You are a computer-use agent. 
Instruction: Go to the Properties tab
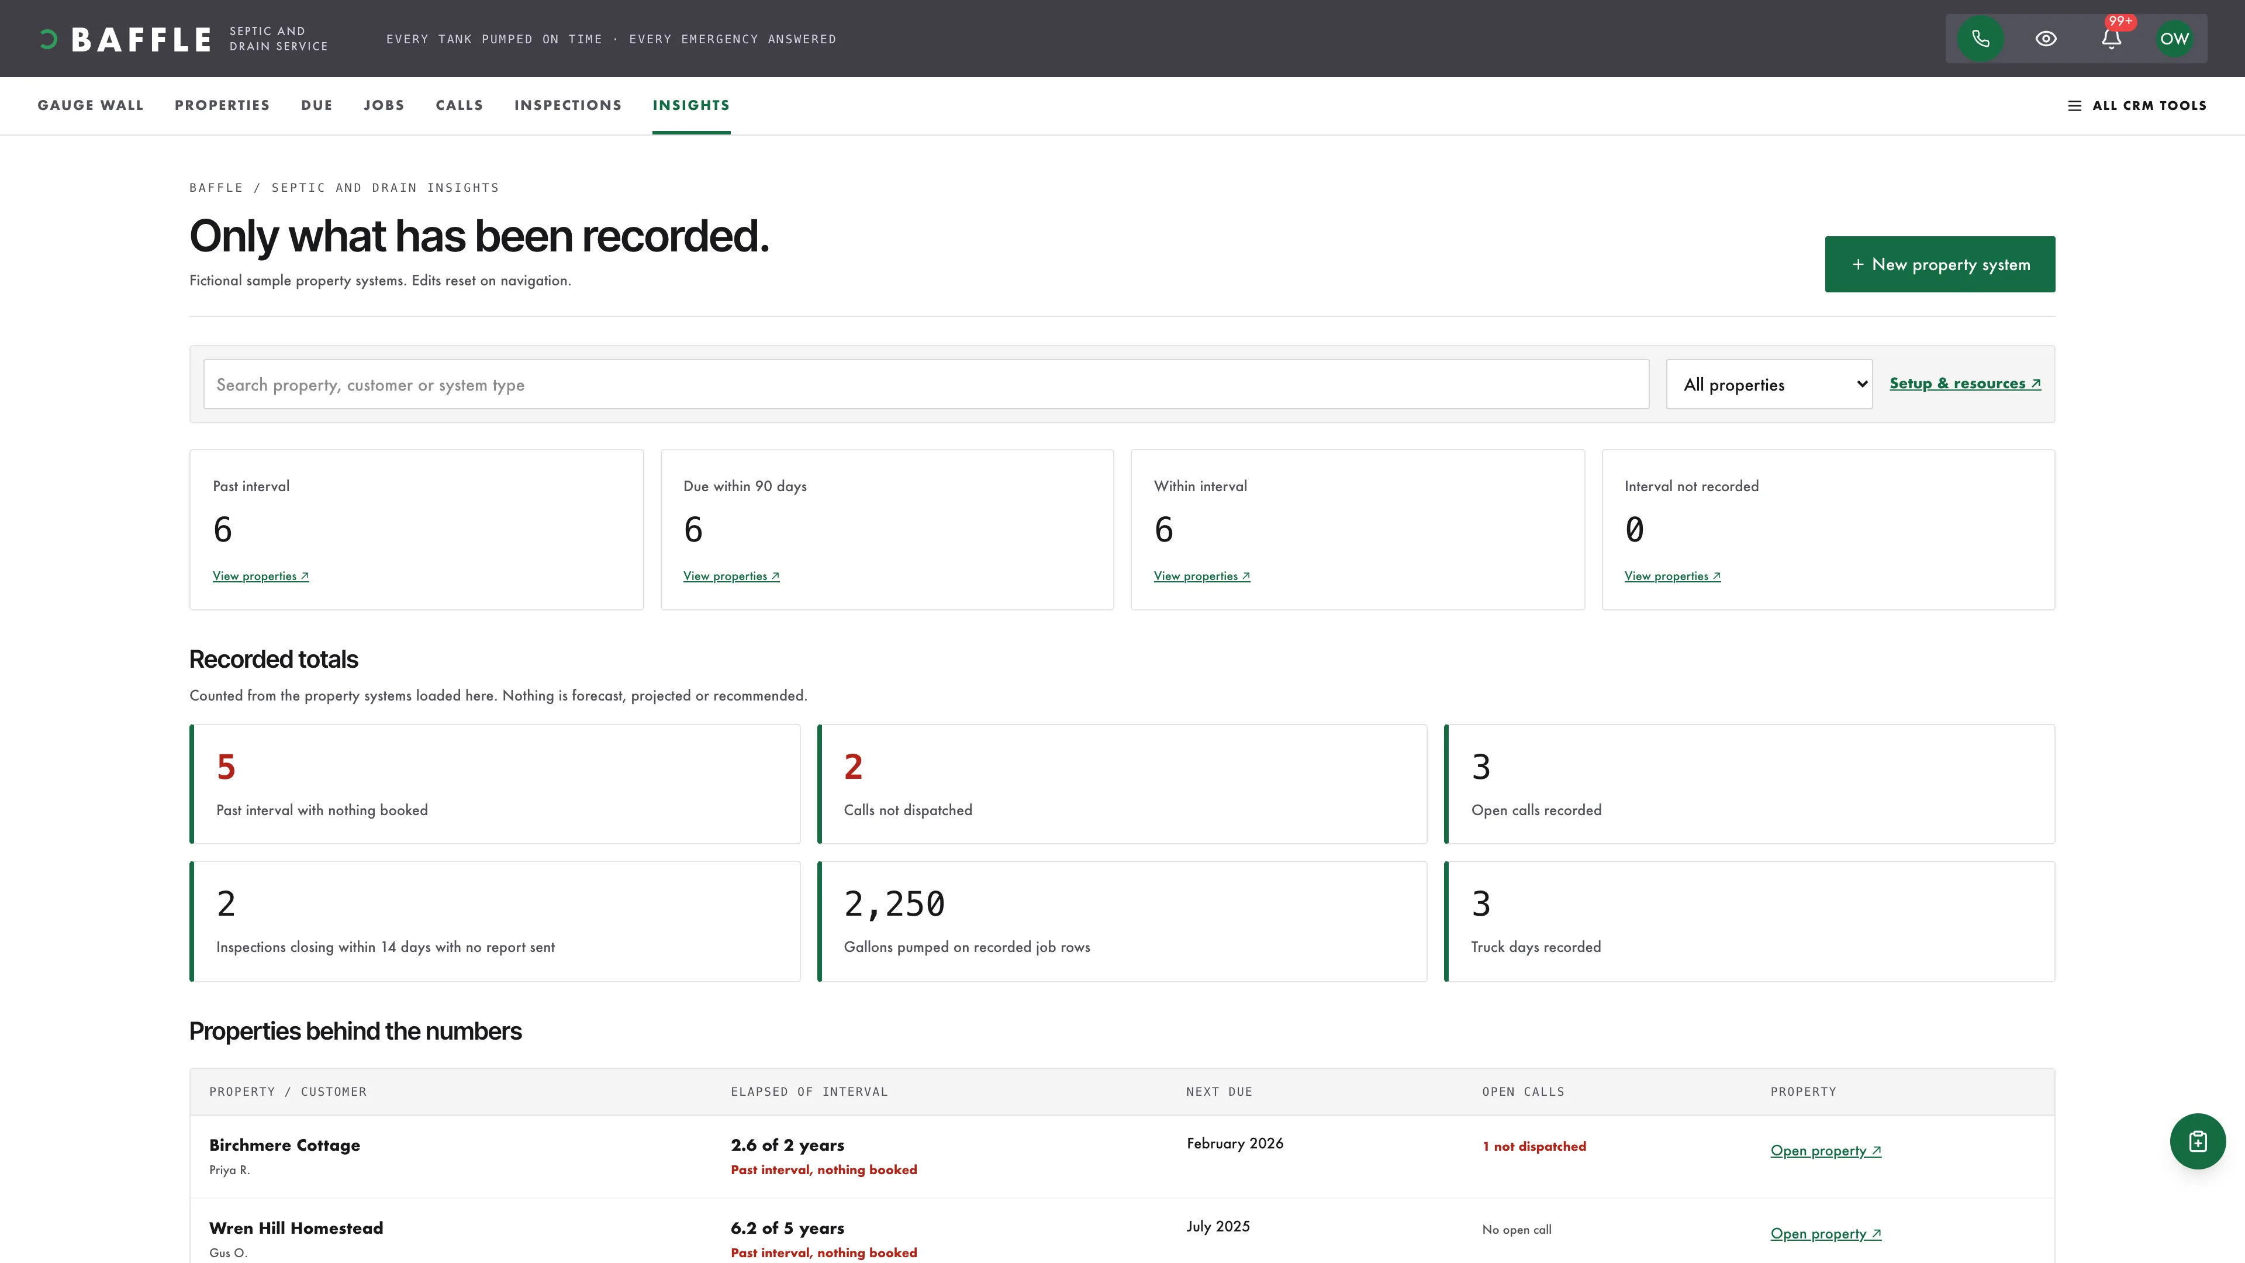222,105
